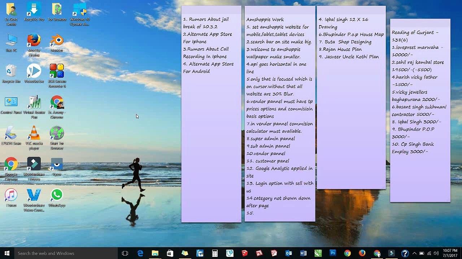Open Wondershare Filmora desktop shortcut
Viewport: 462px width, 259px height.
(34, 169)
